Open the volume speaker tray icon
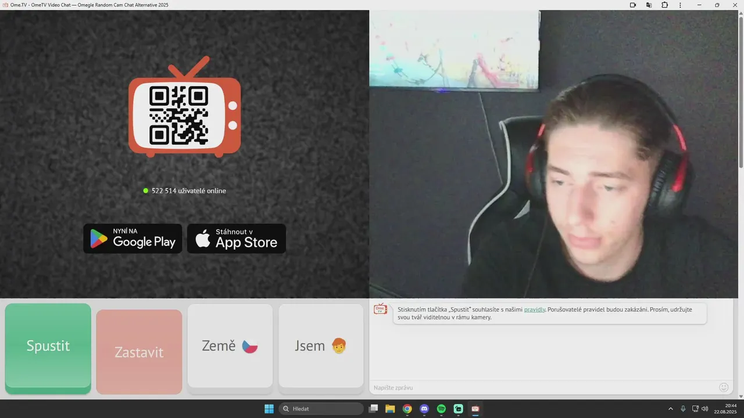The image size is (744, 418). [x=705, y=409]
